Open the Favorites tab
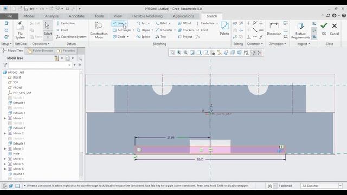The image size is (347, 195). [x=66, y=51]
